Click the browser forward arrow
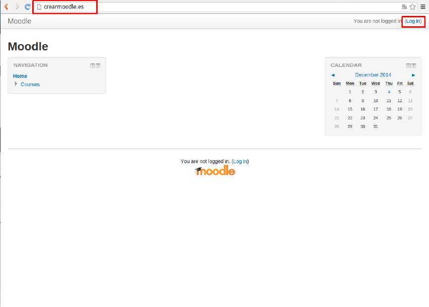 pyautogui.click(x=17, y=7)
